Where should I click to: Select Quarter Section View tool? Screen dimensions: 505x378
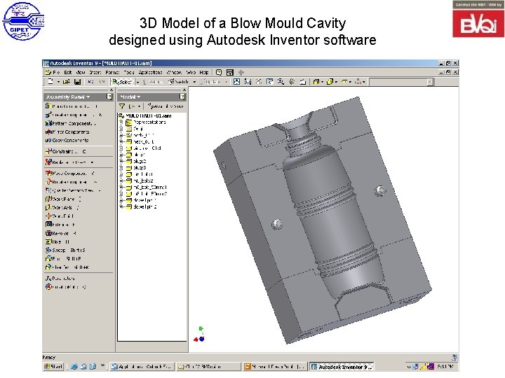click(73, 190)
